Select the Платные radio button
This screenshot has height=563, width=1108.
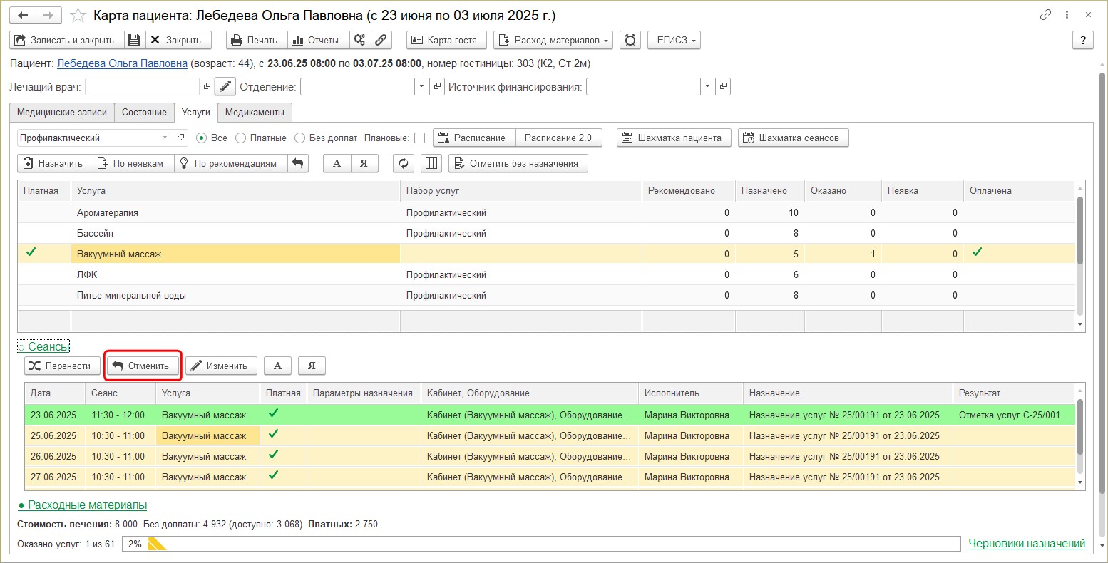(241, 138)
